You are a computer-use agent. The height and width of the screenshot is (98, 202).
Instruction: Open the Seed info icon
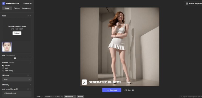point(42,97)
